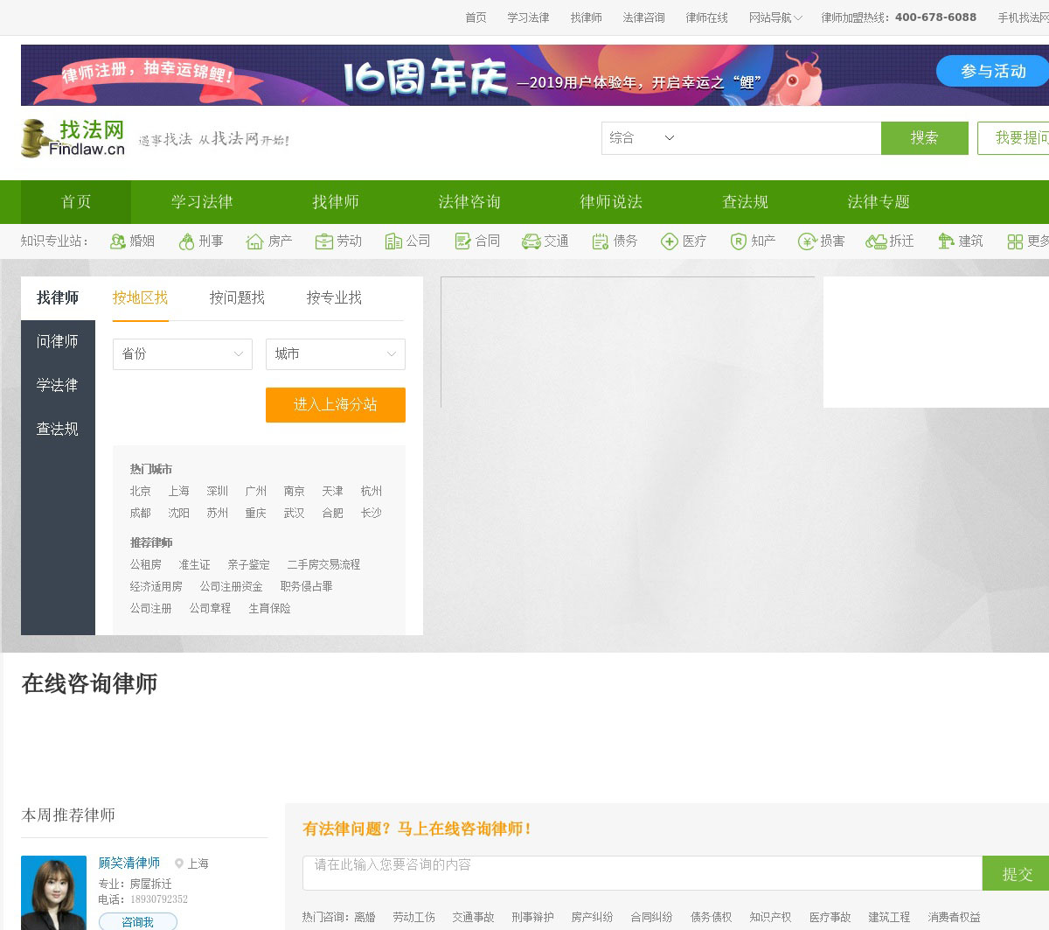1049x930 pixels.
Task: Open the 债务 debt calendar icon
Action: (600, 241)
